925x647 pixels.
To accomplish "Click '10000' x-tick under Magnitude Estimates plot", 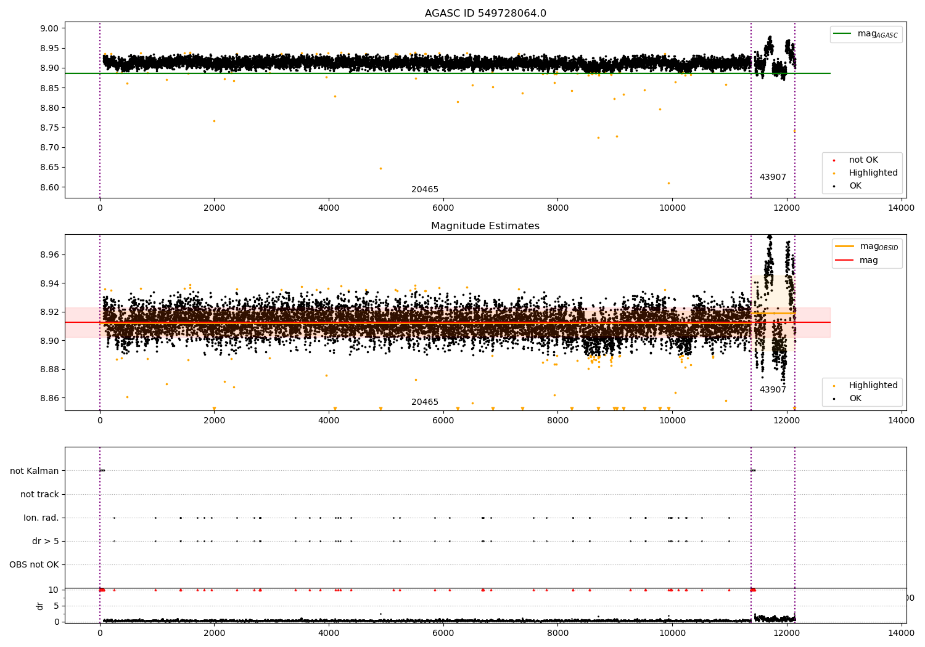I will (672, 420).
